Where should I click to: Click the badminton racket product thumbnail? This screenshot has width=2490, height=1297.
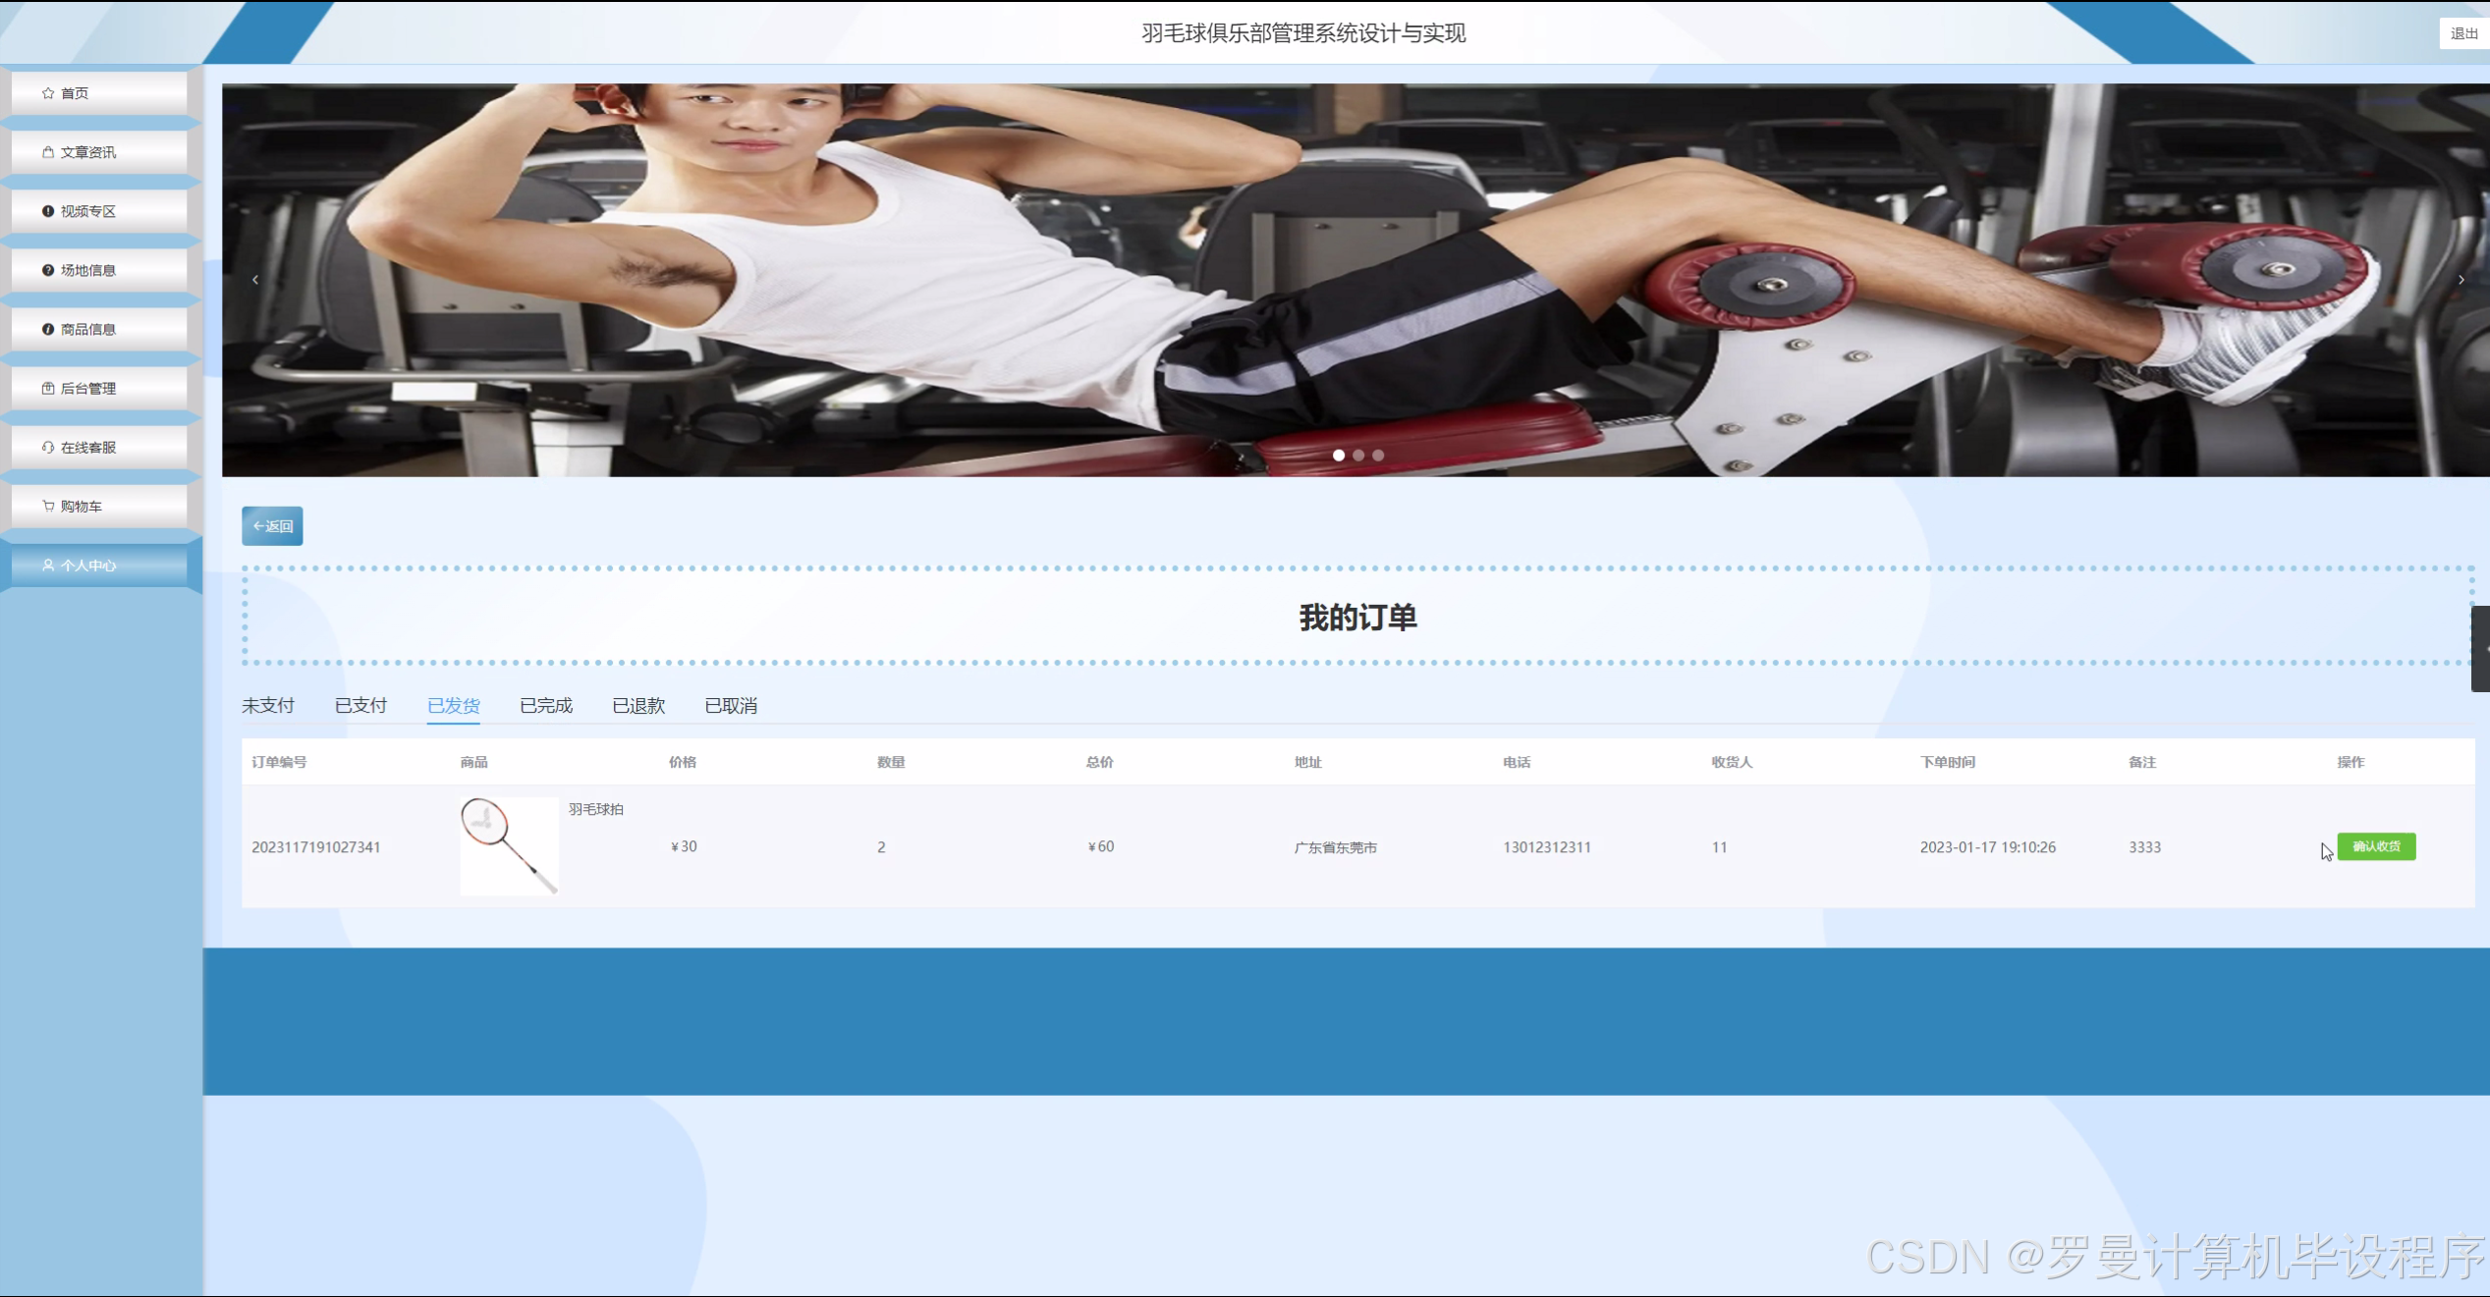[x=509, y=845]
